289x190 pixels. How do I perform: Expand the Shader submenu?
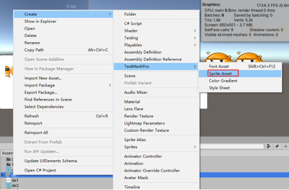(156, 31)
